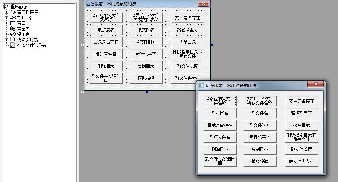Screen dimensions: 338x182
Task: Click 模拟按键 in the running window
Action: [x=260, y=161]
